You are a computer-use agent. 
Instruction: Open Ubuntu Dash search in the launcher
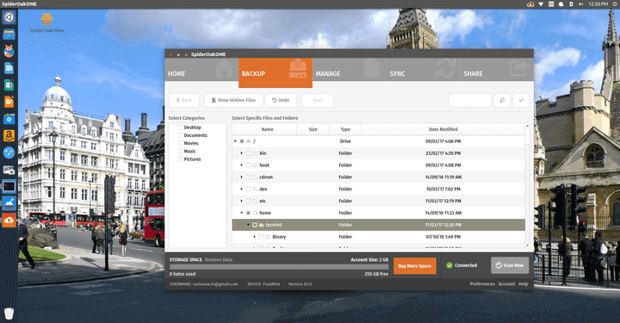[x=9, y=17]
